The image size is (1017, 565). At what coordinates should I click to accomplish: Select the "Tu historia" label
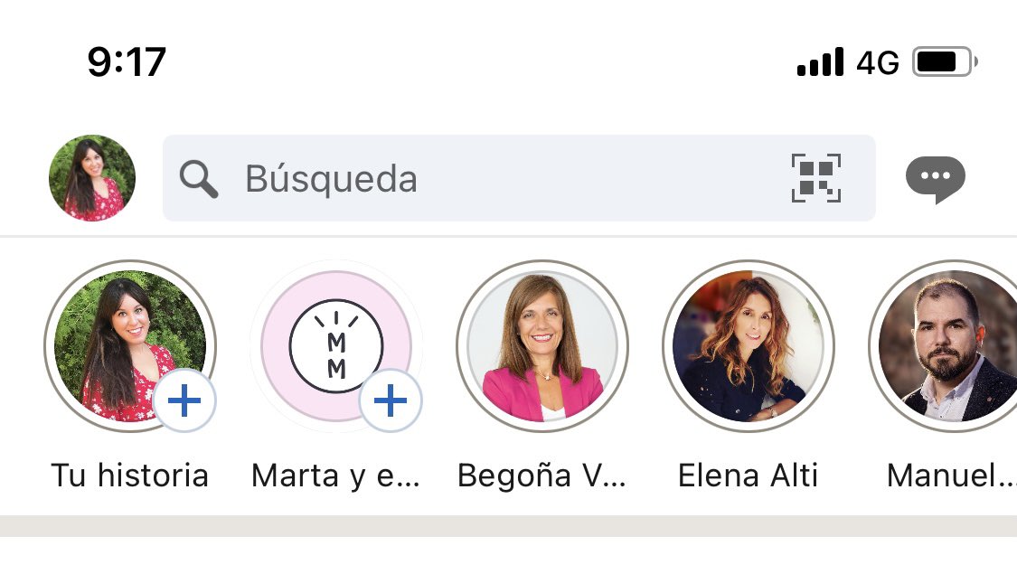pyautogui.click(x=129, y=476)
